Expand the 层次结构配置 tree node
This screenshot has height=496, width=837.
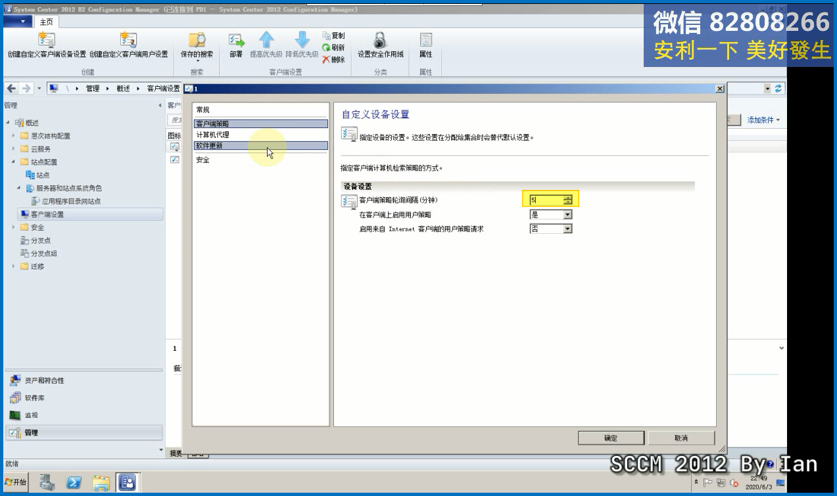pyautogui.click(x=14, y=136)
